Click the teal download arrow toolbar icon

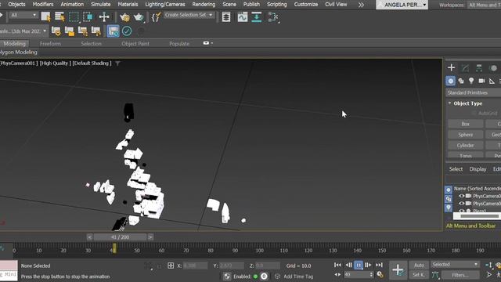coord(256,17)
